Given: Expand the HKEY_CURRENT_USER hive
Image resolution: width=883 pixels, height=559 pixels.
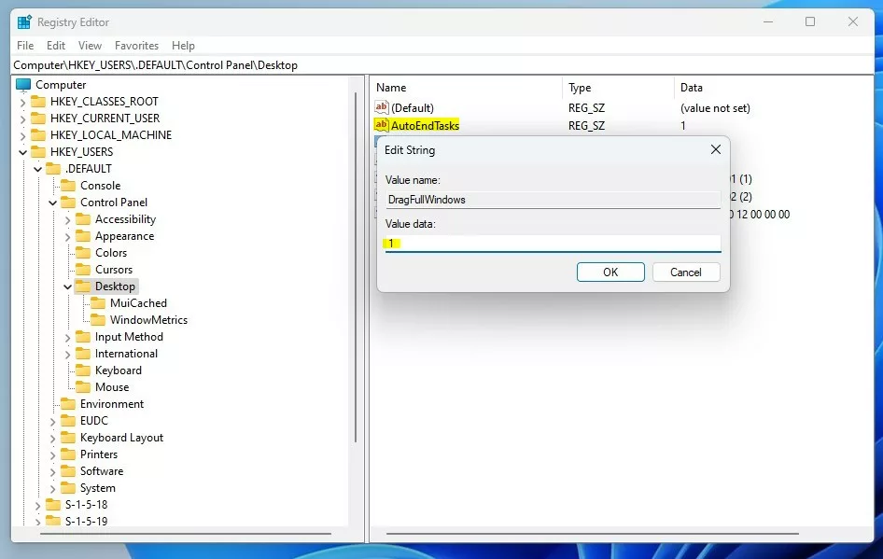Looking at the screenshot, I should 22,119.
